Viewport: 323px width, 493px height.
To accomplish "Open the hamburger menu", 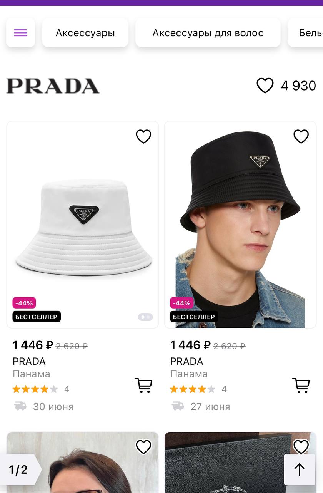I will pos(20,33).
